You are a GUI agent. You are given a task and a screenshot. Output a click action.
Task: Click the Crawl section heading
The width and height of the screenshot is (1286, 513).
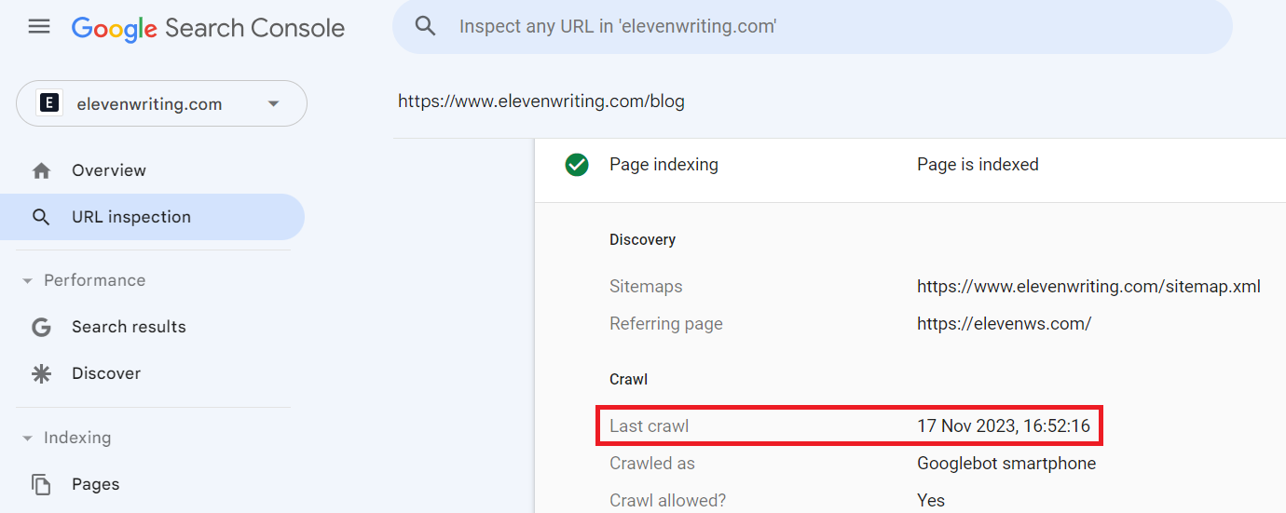[628, 380]
